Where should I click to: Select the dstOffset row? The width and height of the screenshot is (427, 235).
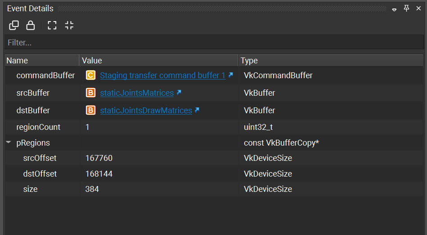(x=40, y=174)
